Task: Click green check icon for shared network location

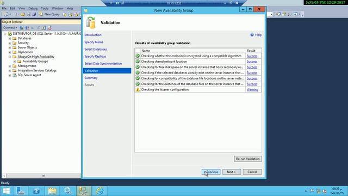Action: coord(138,62)
